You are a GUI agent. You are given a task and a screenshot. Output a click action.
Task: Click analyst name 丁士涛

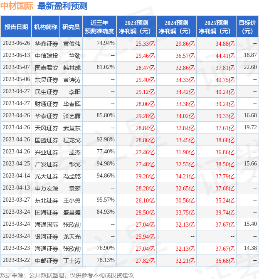click(72, 261)
